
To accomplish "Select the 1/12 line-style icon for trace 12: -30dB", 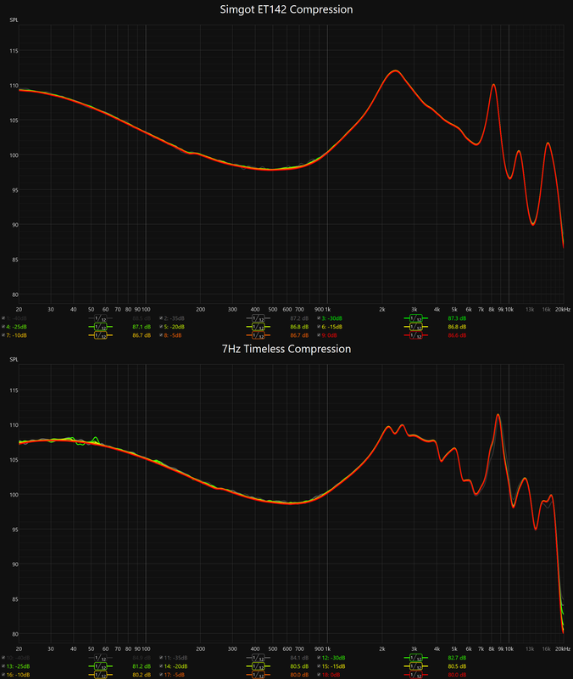I will (x=416, y=658).
